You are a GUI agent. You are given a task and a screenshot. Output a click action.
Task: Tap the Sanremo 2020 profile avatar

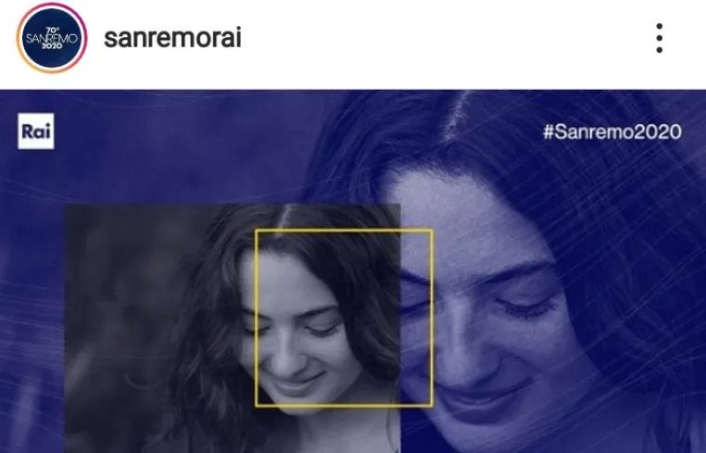pyautogui.click(x=52, y=38)
